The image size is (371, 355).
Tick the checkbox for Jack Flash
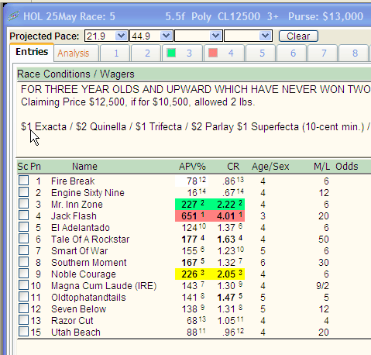point(23,215)
